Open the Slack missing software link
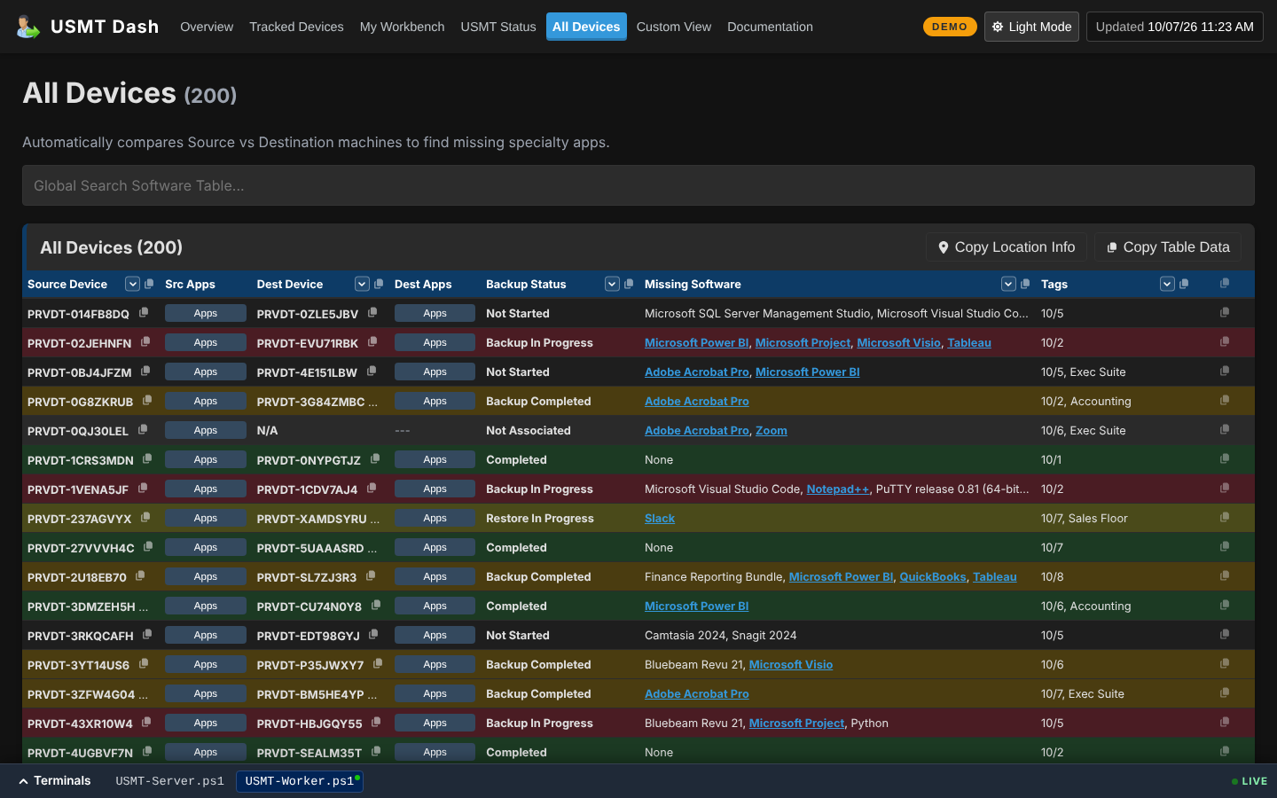The width and height of the screenshot is (1277, 798). tap(660, 519)
